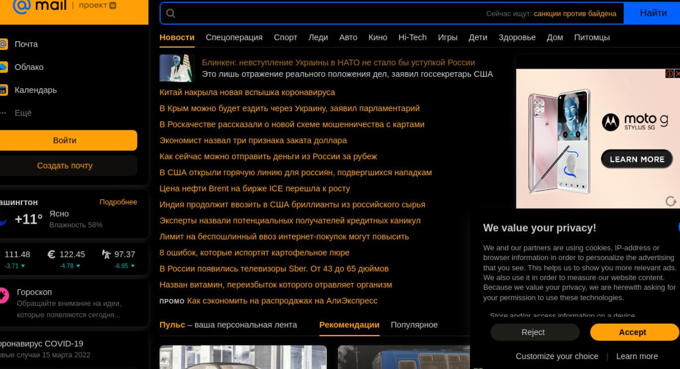Click the euro currency symbol

pos(51,254)
